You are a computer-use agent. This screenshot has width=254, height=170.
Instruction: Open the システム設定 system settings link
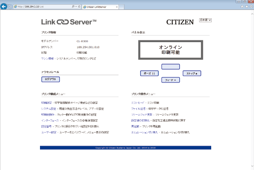tap(48, 109)
